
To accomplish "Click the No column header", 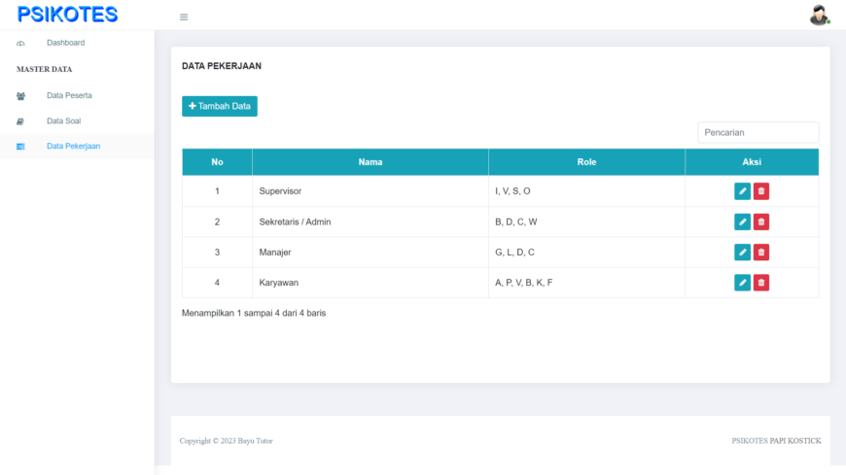I will [217, 162].
